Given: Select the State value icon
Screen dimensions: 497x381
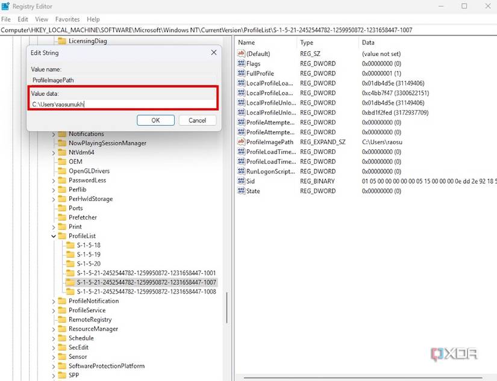Looking at the screenshot, I should click(x=241, y=191).
